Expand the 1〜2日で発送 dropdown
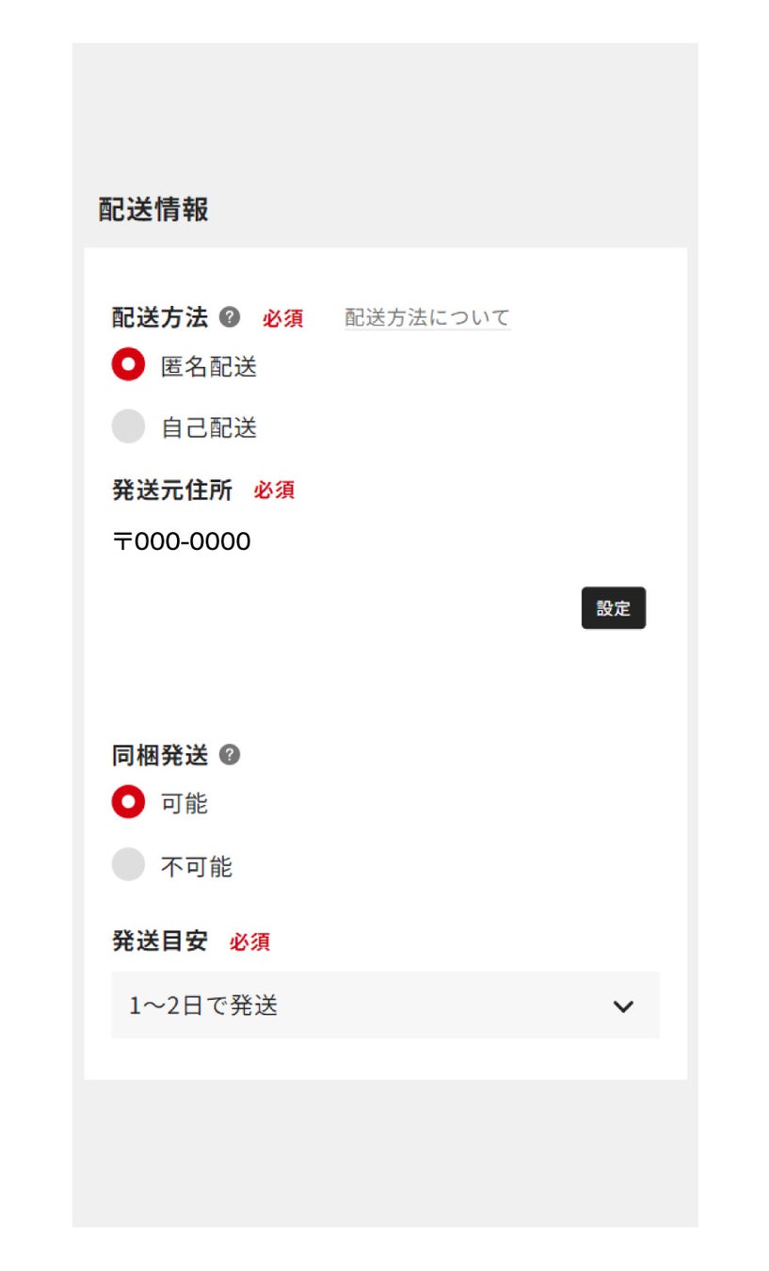 pos(386,1006)
